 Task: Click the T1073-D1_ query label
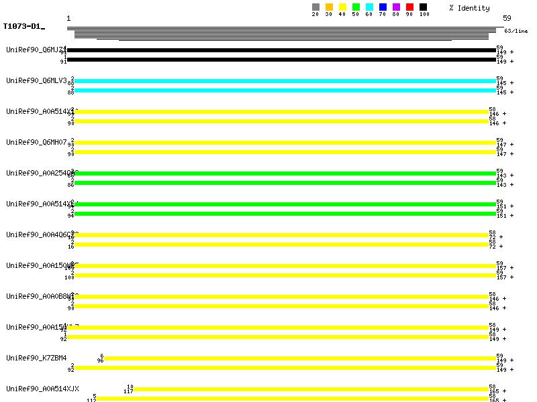point(23,27)
